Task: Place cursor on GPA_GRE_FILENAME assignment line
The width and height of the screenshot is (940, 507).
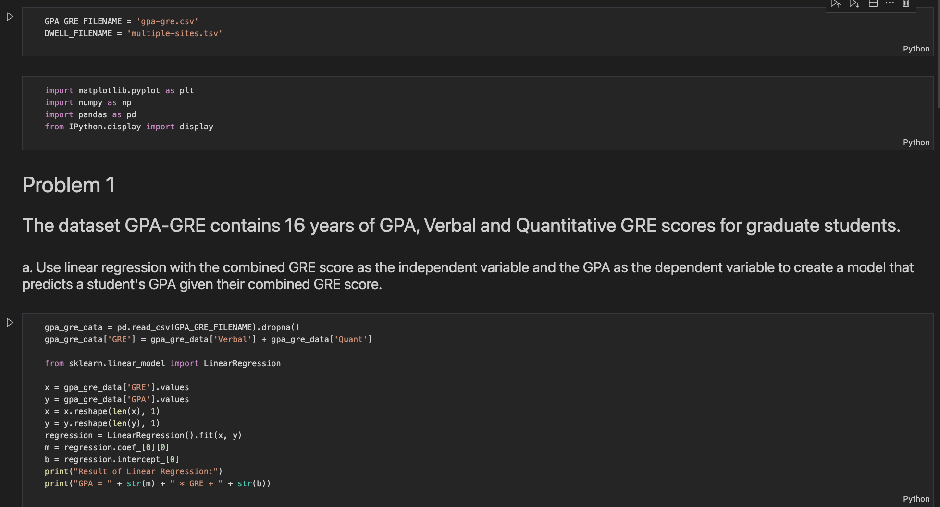Action: coord(121,21)
